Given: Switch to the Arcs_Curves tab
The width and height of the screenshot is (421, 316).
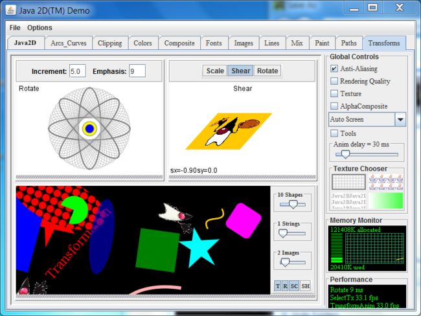Looking at the screenshot, I should point(69,43).
